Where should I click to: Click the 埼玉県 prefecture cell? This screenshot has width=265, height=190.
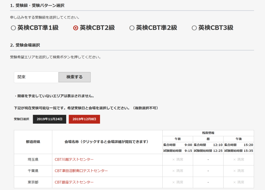pyautogui.click(x=33, y=159)
